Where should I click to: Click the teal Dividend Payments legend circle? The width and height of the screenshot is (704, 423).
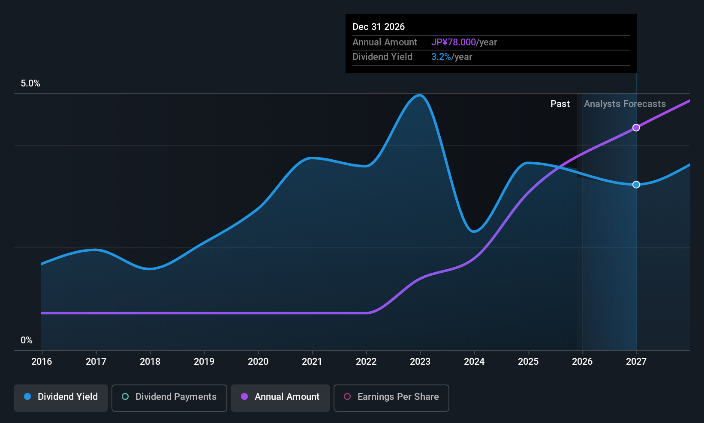[x=125, y=396]
